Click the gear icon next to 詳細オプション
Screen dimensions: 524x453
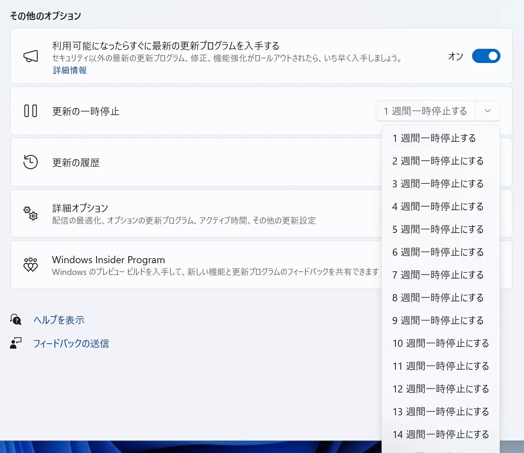[31, 213]
